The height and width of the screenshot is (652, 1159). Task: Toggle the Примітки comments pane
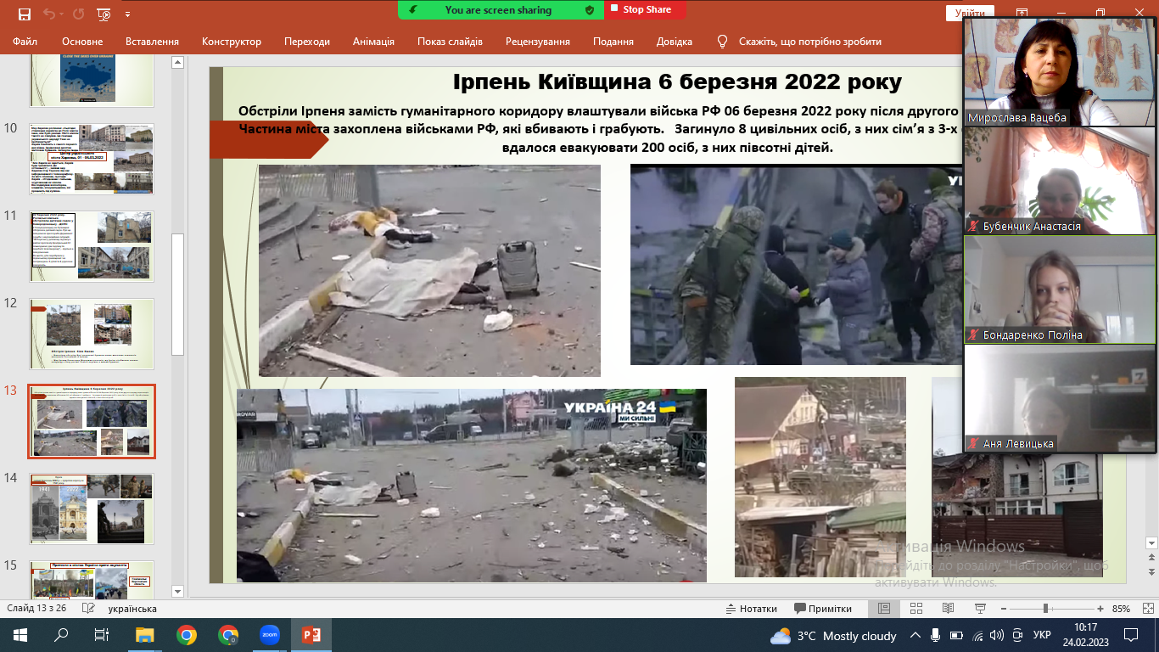pos(823,609)
